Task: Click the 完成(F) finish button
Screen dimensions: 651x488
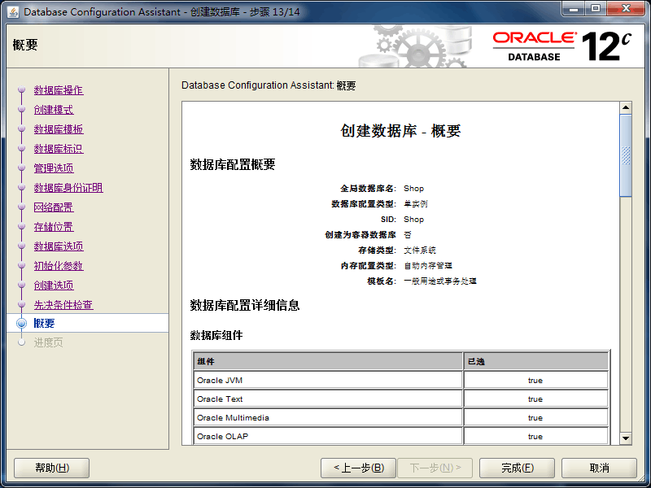Action: point(517,468)
